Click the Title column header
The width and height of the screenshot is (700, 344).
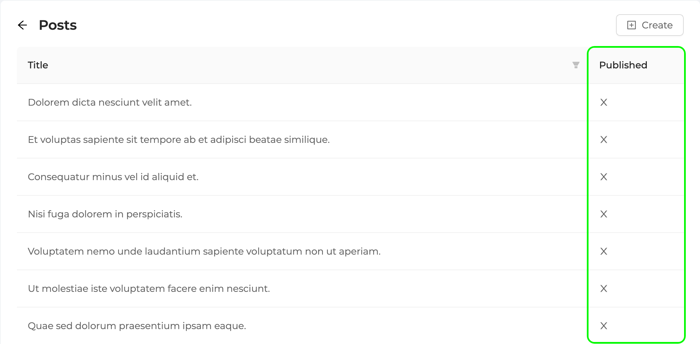coord(38,65)
